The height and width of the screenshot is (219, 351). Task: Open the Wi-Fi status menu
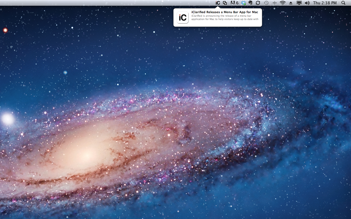click(x=282, y=3)
